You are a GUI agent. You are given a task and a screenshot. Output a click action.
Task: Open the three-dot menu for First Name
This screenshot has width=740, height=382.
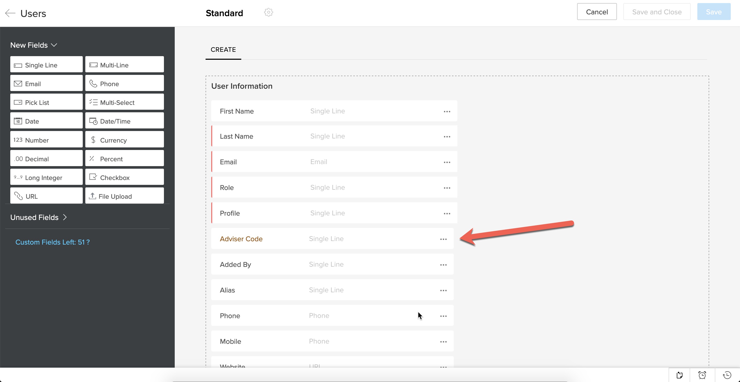click(x=447, y=112)
